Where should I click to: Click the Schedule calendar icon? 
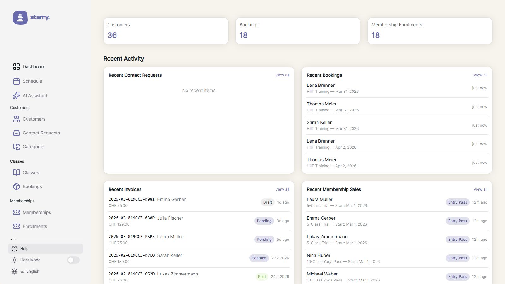coord(16,81)
